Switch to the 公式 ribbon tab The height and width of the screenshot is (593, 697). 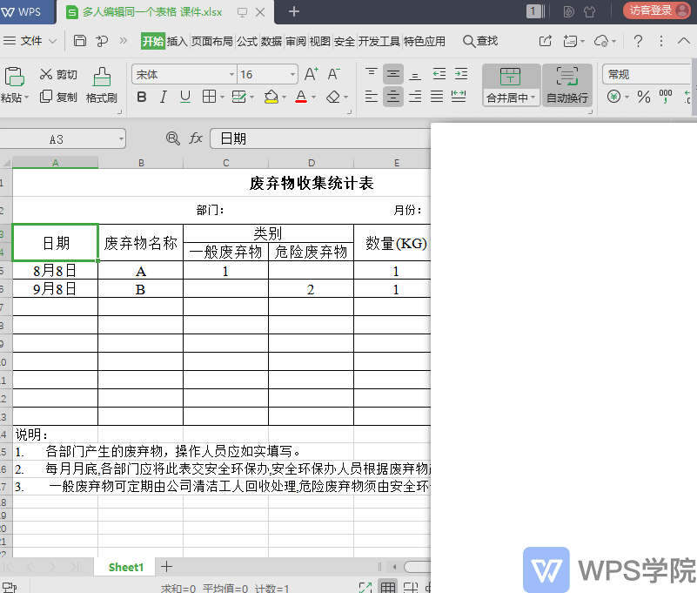pyautogui.click(x=247, y=42)
